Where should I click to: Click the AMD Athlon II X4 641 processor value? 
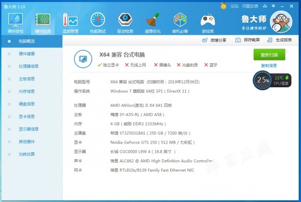[141, 105]
